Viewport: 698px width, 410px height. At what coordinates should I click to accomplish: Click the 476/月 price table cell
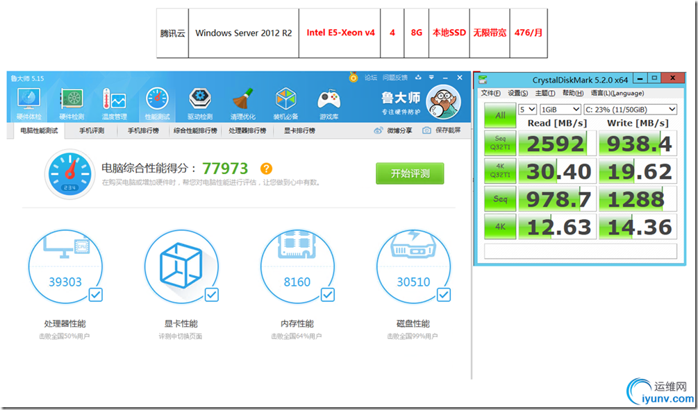point(529,33)
